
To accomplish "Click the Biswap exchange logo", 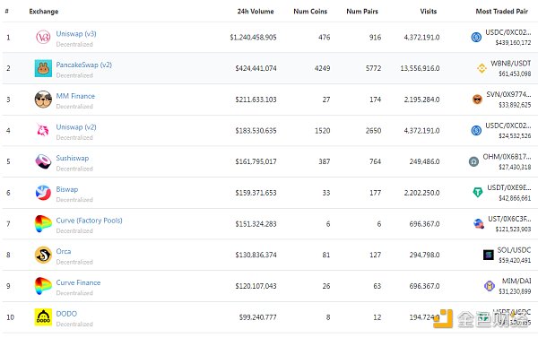I will pos(43,193).
